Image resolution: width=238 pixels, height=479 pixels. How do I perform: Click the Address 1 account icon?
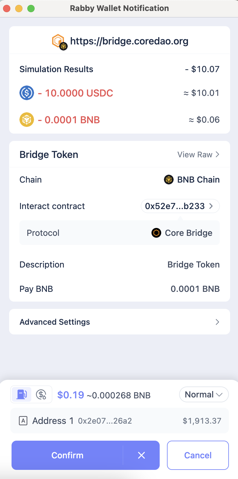click(x=23, y=421)
